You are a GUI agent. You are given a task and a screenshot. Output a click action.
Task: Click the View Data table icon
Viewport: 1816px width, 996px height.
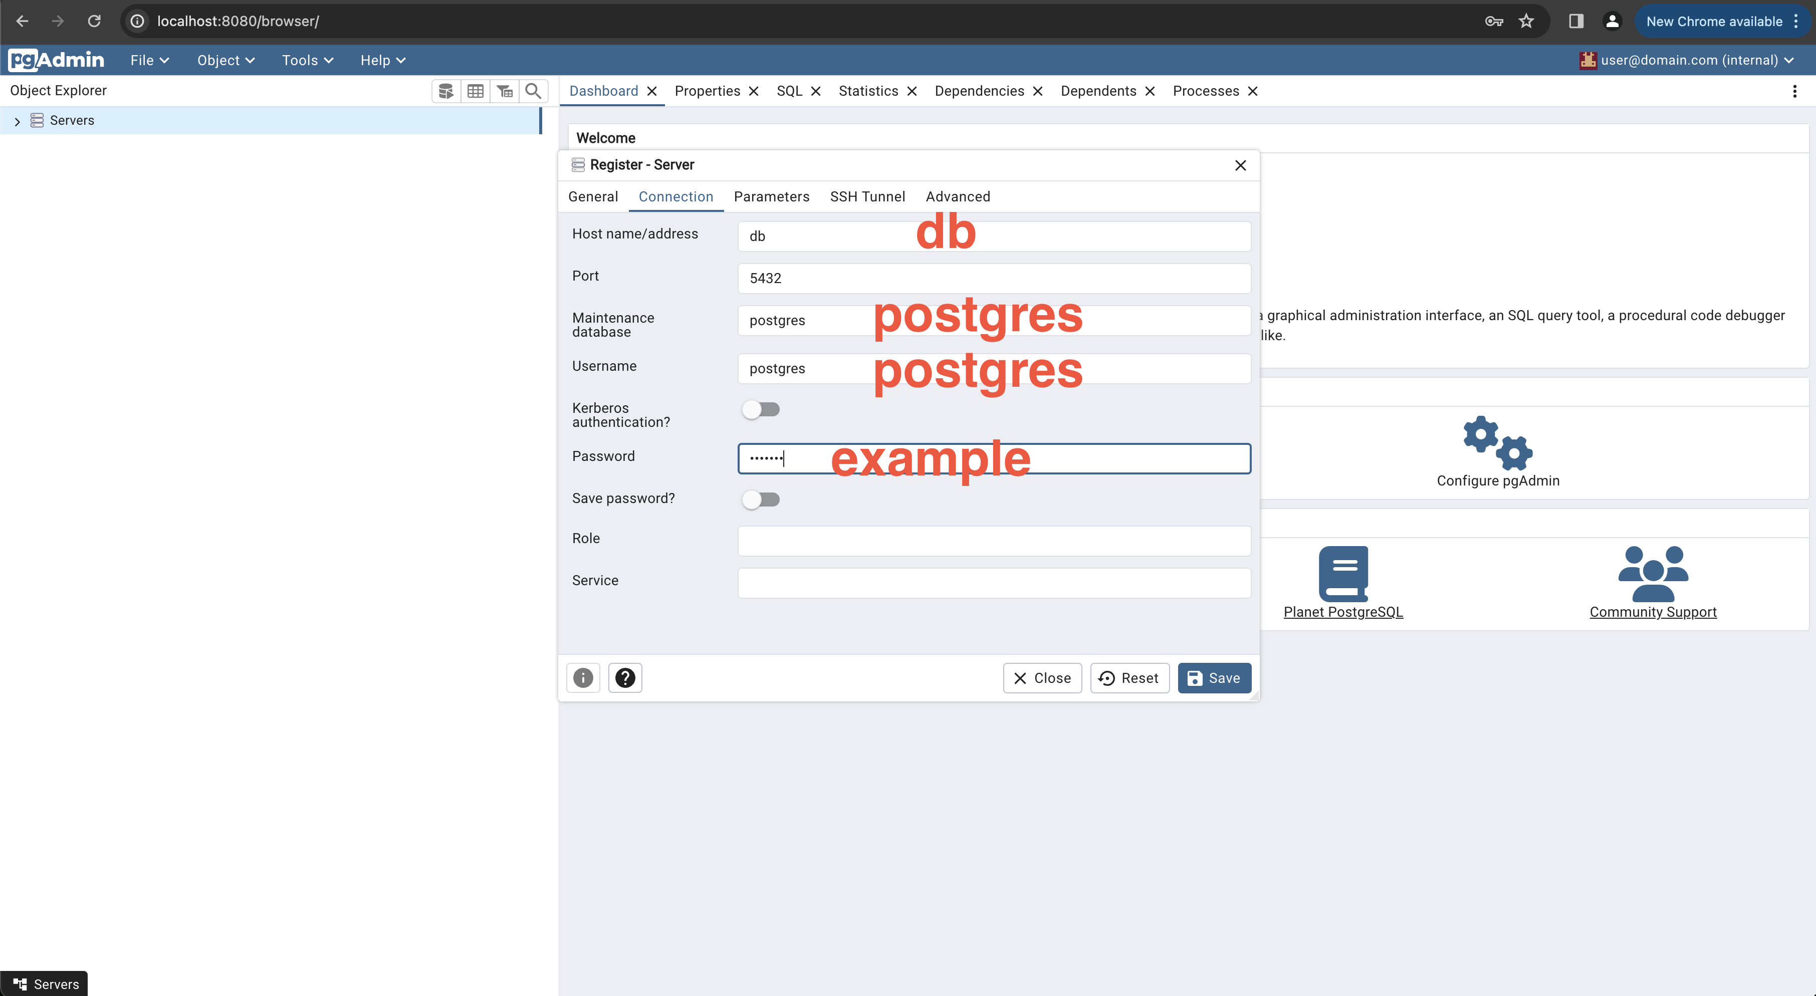coord(475,91)
